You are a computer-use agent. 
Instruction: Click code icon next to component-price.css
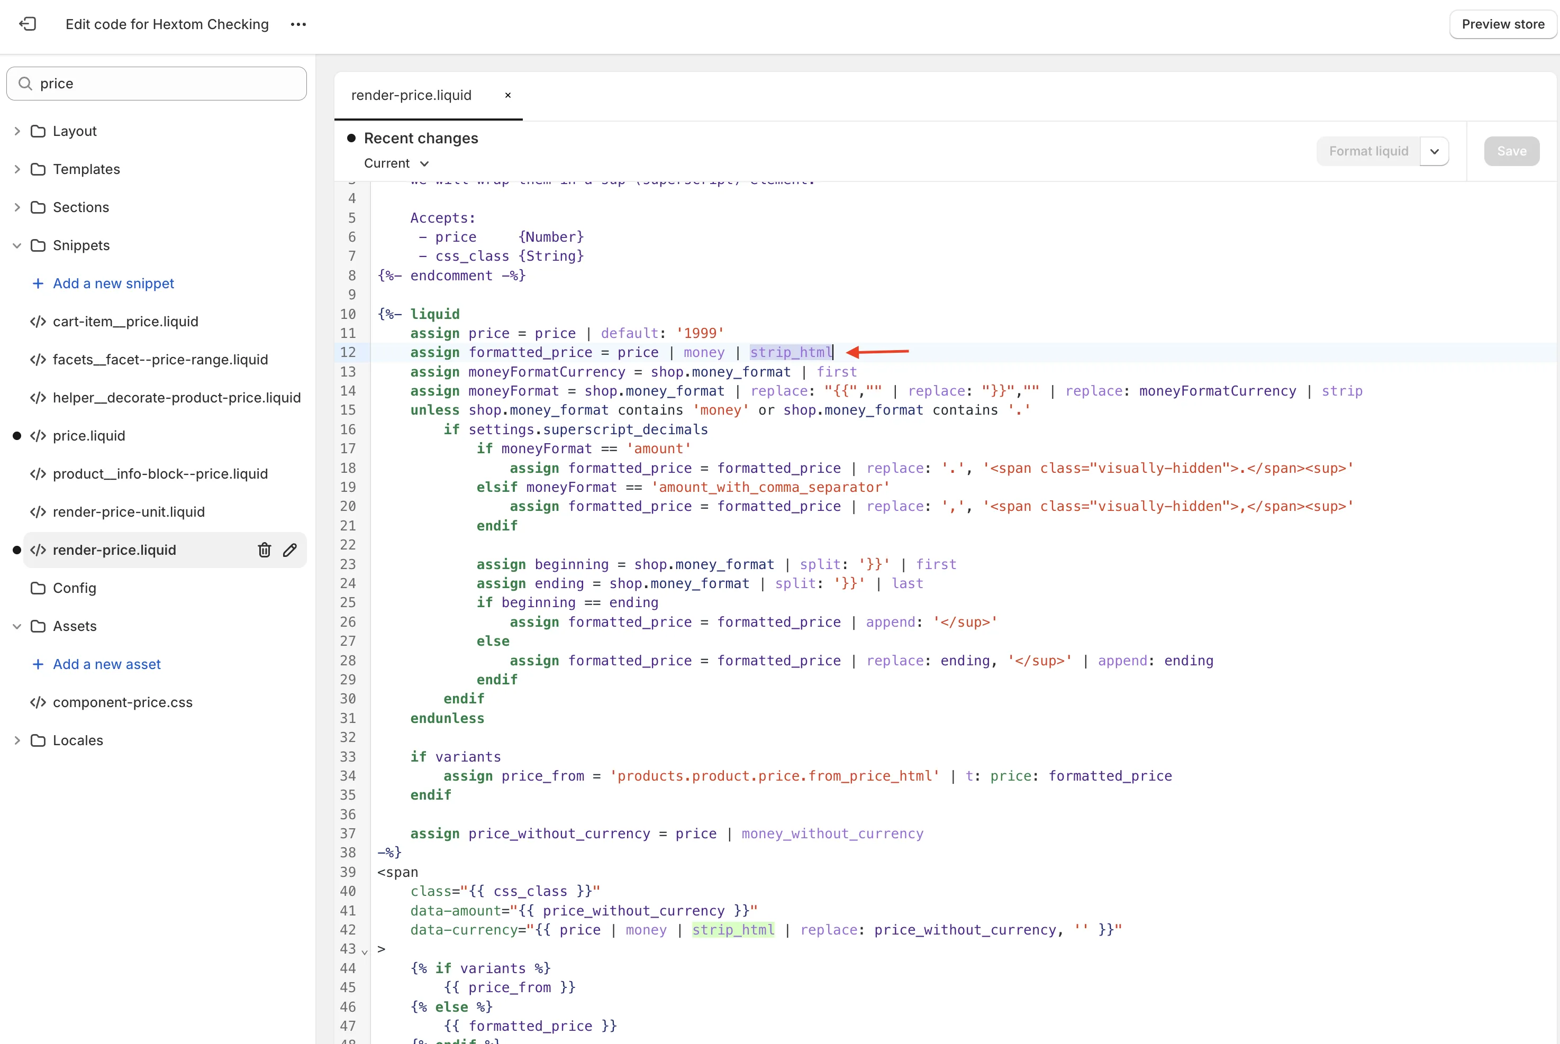tap(38, 702)
